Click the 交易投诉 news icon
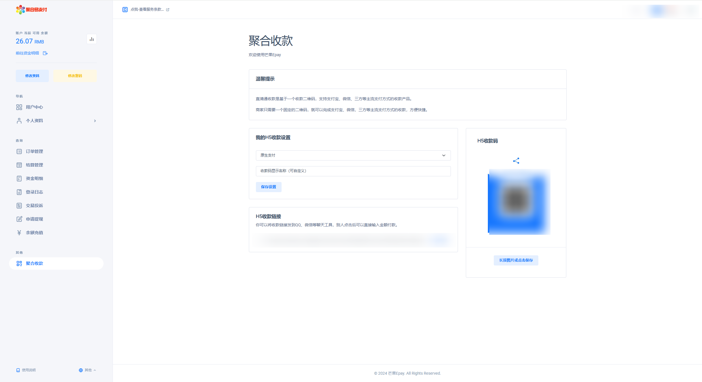 19,206
